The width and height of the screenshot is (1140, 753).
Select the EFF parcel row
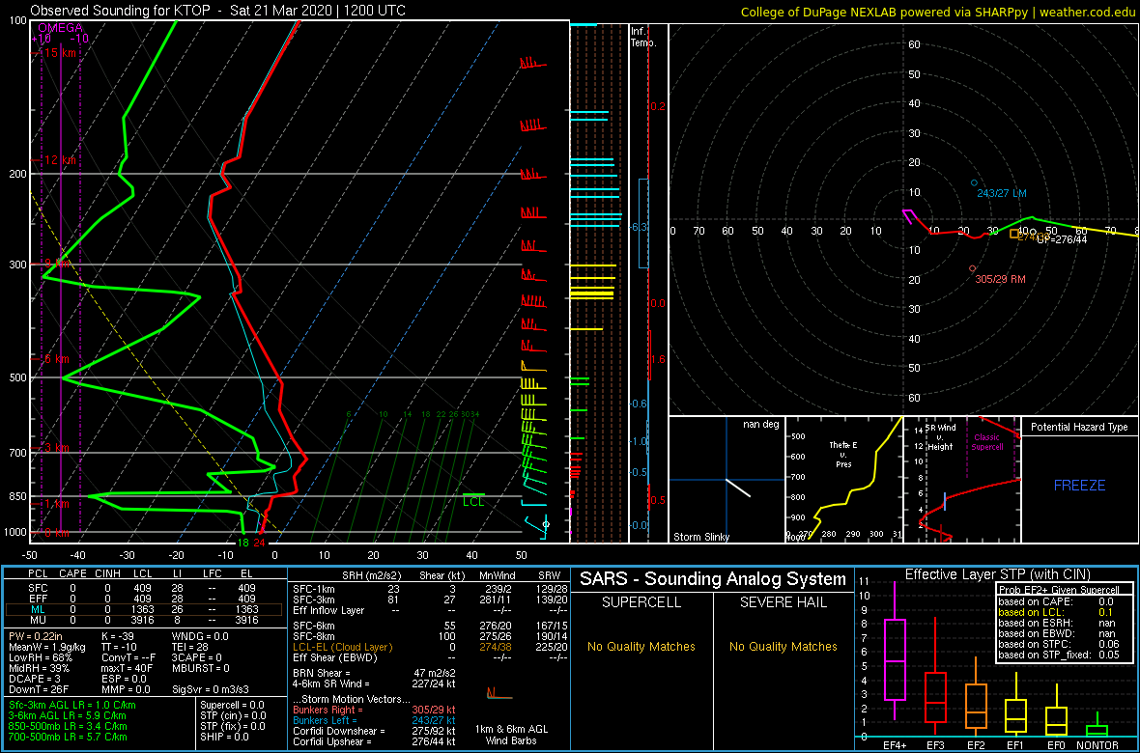click(x=146, y=599)
